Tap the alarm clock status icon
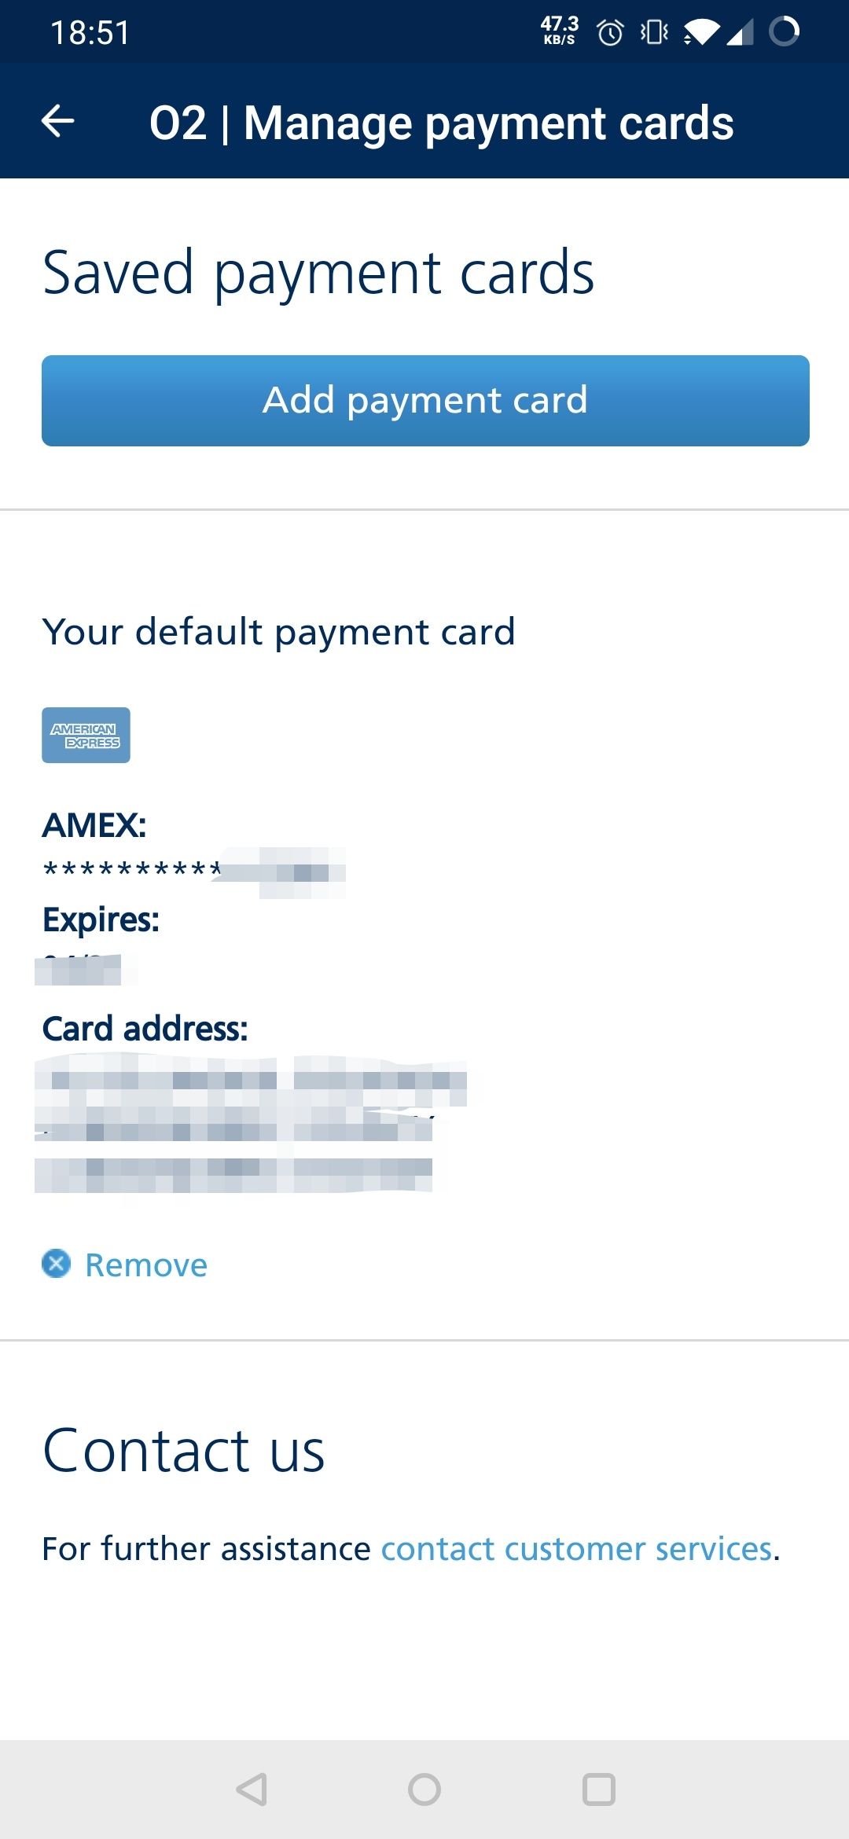Screen dimensions: 849x1839 pyautogui.click(x=610, y=32)
